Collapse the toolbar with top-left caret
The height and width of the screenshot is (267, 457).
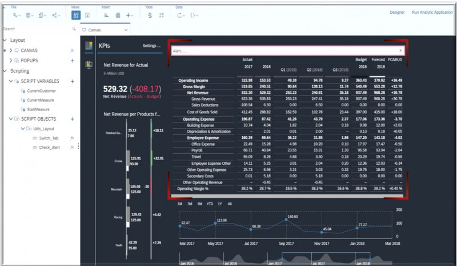4,7
